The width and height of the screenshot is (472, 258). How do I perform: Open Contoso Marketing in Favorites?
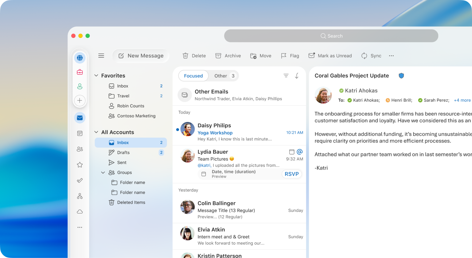(131, 116)
